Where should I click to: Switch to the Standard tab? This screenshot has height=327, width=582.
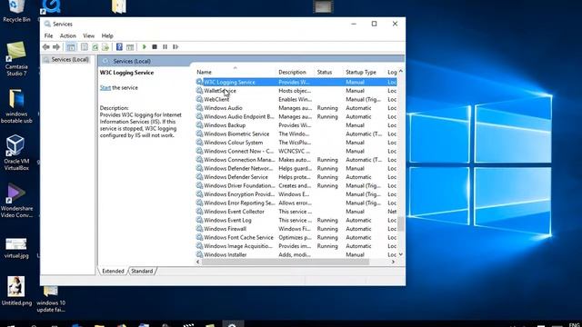[x=142, y=271]
